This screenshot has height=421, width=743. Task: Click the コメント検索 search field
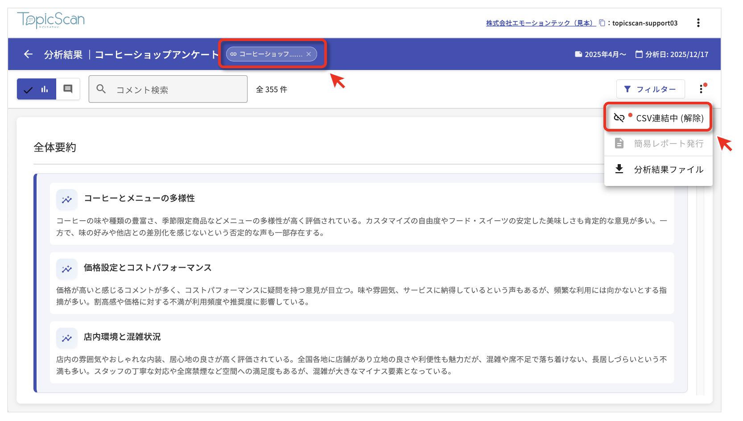[x=178, y=90]
